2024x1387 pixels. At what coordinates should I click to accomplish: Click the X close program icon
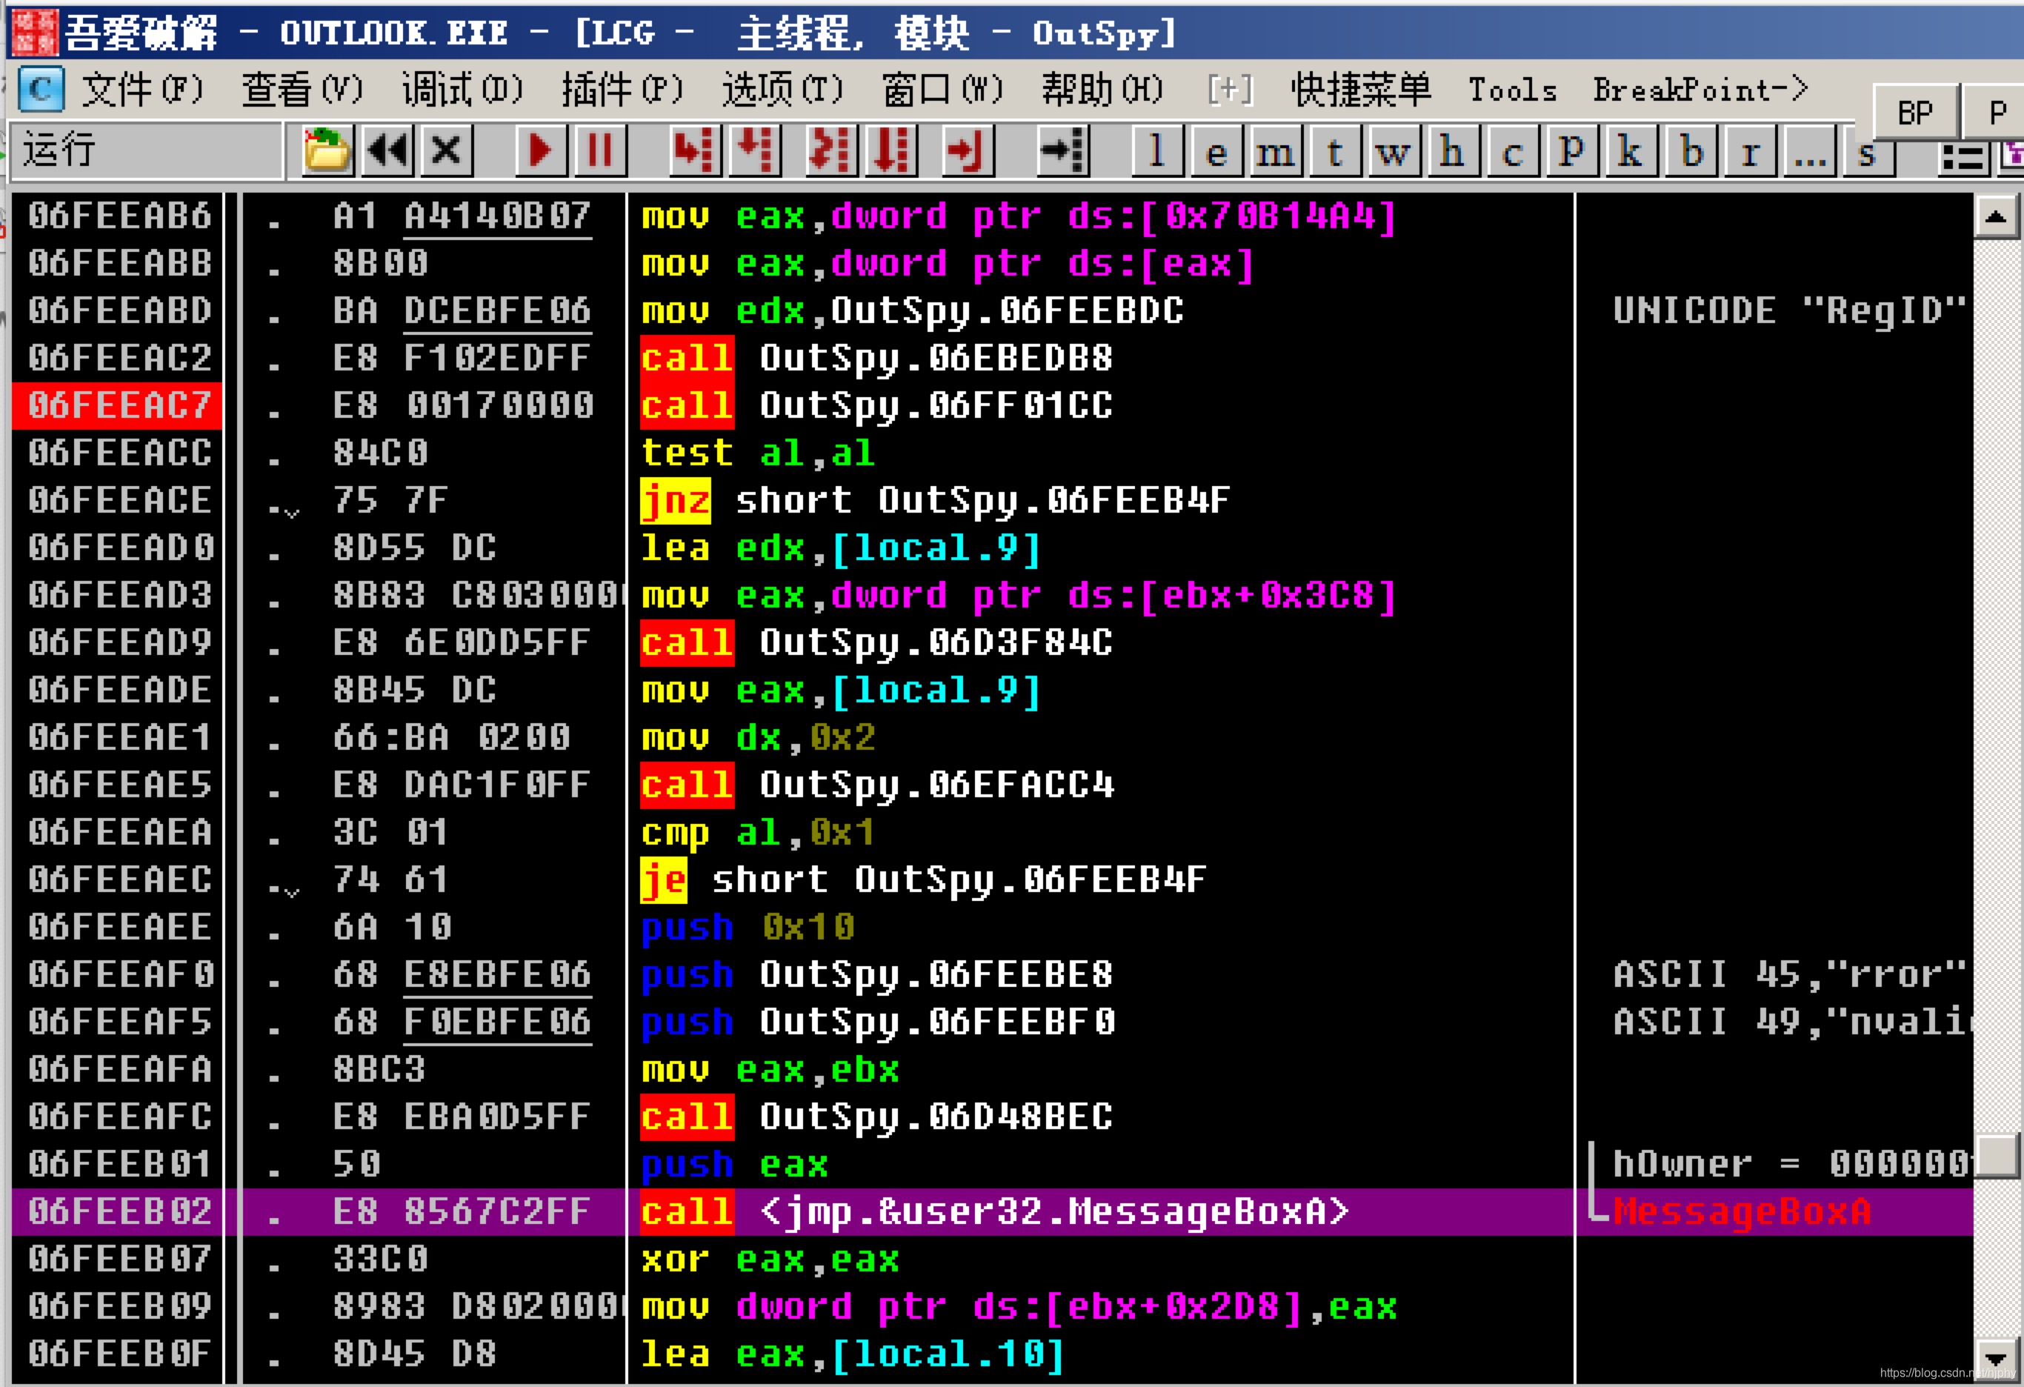(447, 150)
